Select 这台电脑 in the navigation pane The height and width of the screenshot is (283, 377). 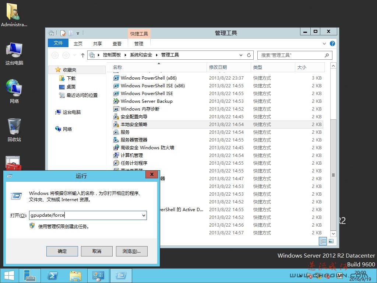pos(68,112)
